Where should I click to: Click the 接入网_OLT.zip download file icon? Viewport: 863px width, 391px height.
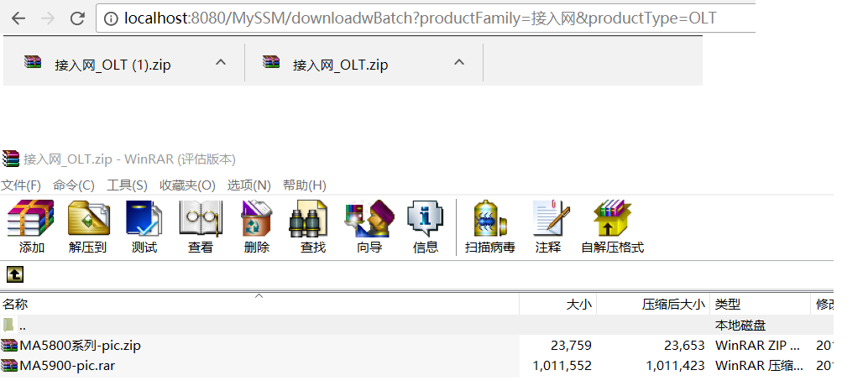point(271,61)
